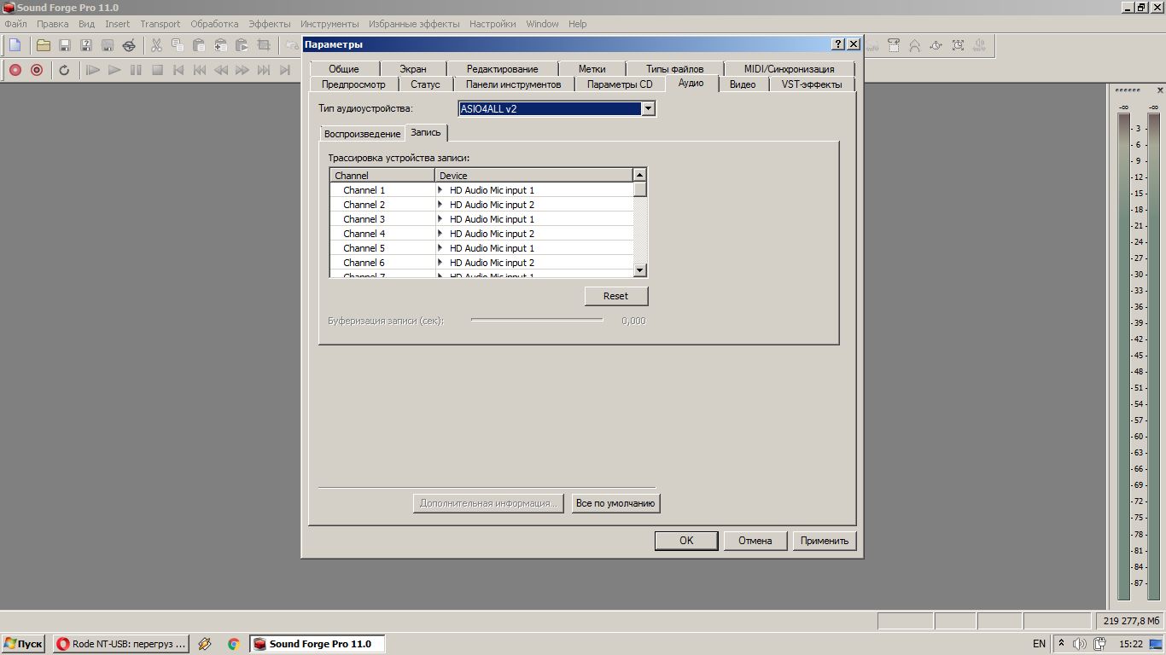Open the Типы файлов tab

tap(674, 69)
